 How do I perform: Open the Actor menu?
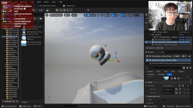54,2
